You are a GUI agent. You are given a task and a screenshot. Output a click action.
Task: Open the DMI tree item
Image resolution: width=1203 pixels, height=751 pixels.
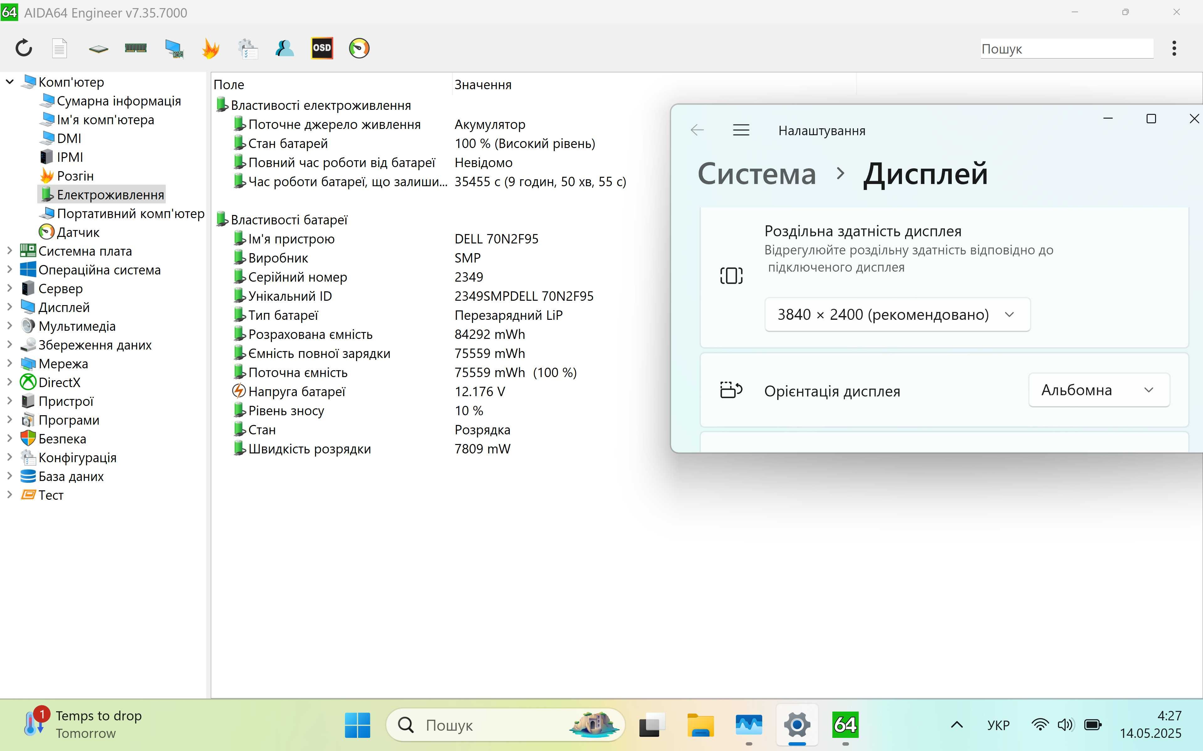coord(69,139)
